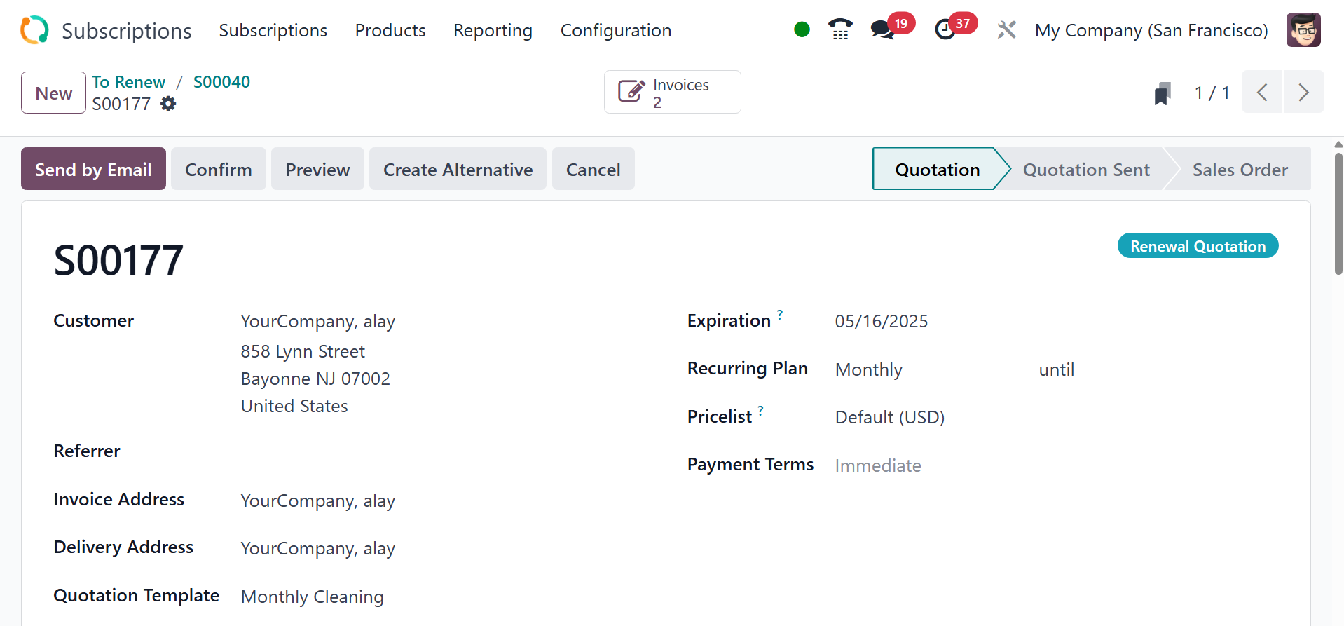Open the Reporting menu
This screenshot has height=626, width=1344.
click(x=493, y=30)
